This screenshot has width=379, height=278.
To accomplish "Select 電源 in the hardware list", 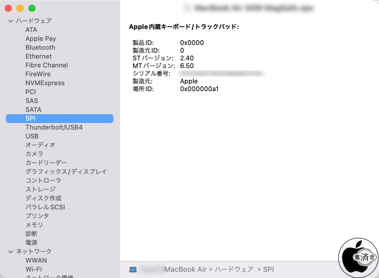I will (x=31, y=243).
